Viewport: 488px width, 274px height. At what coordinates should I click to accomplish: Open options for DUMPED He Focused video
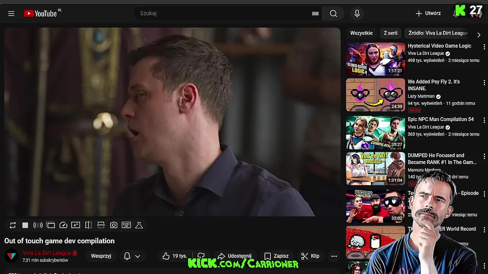484,156
